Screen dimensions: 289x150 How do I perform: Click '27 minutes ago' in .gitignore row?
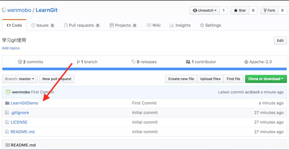tap(269, 112)
